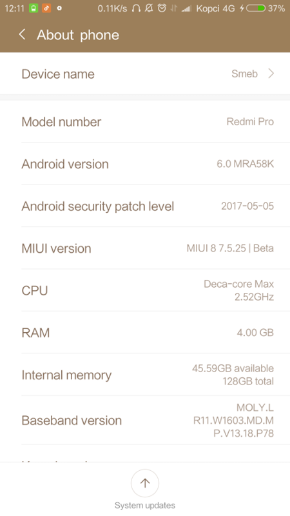Tap the signal strength bars icon
Viewport: 290px width, 516px height.
click(x=186, y=9)
